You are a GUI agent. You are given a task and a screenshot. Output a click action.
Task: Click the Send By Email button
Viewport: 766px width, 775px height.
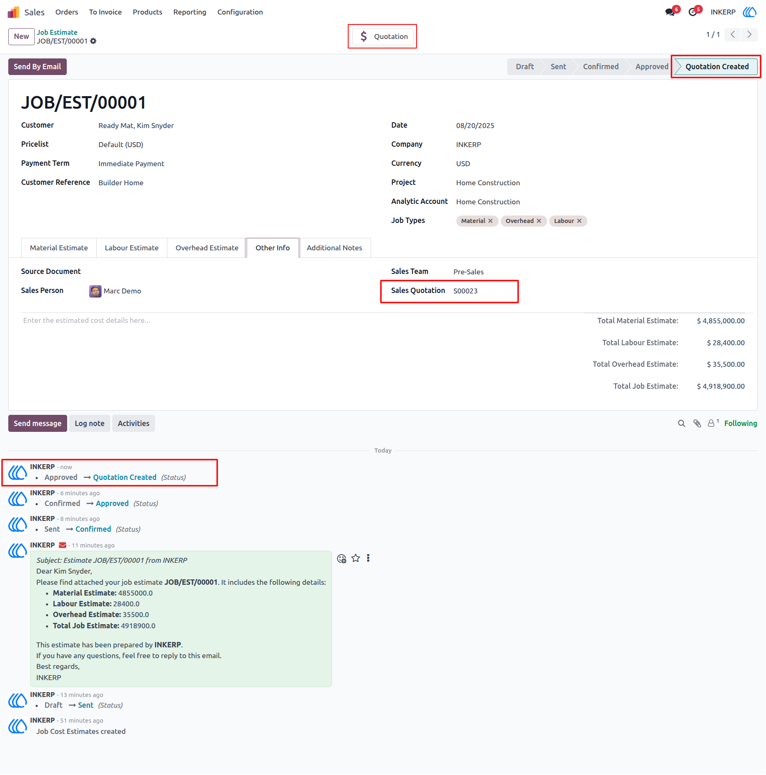37,67
